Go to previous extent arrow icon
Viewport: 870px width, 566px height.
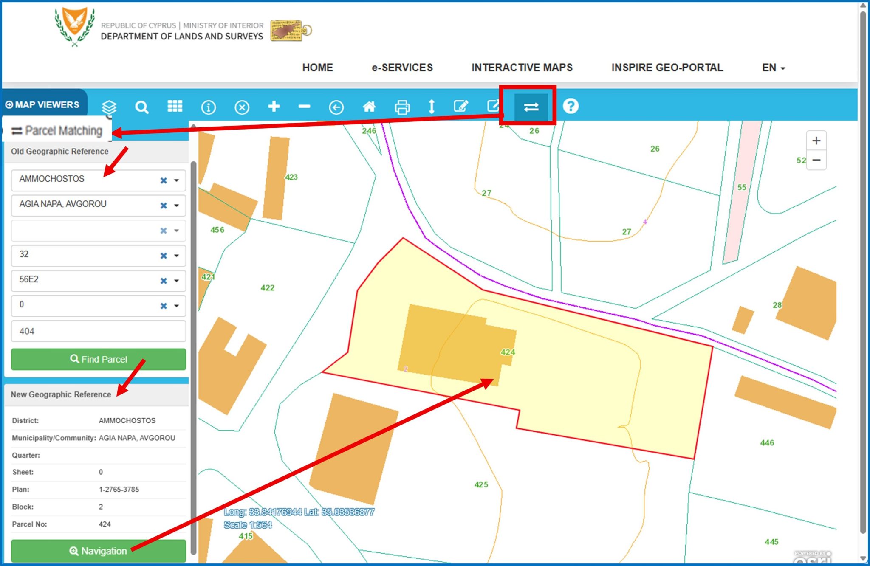(336, 107)
